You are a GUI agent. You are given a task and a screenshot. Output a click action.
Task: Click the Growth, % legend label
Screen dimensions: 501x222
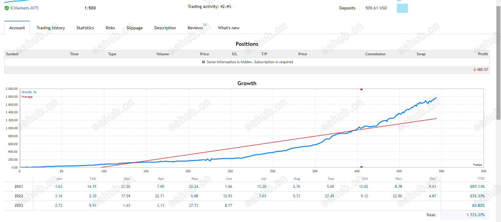[x=29, y=92]
